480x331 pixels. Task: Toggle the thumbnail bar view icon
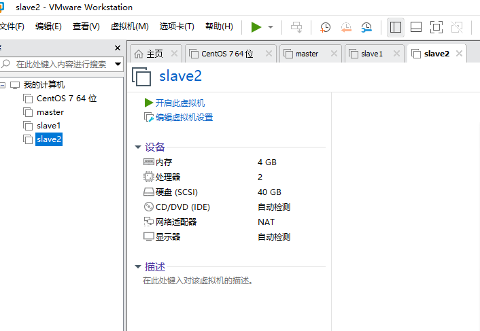pos(416,27)
